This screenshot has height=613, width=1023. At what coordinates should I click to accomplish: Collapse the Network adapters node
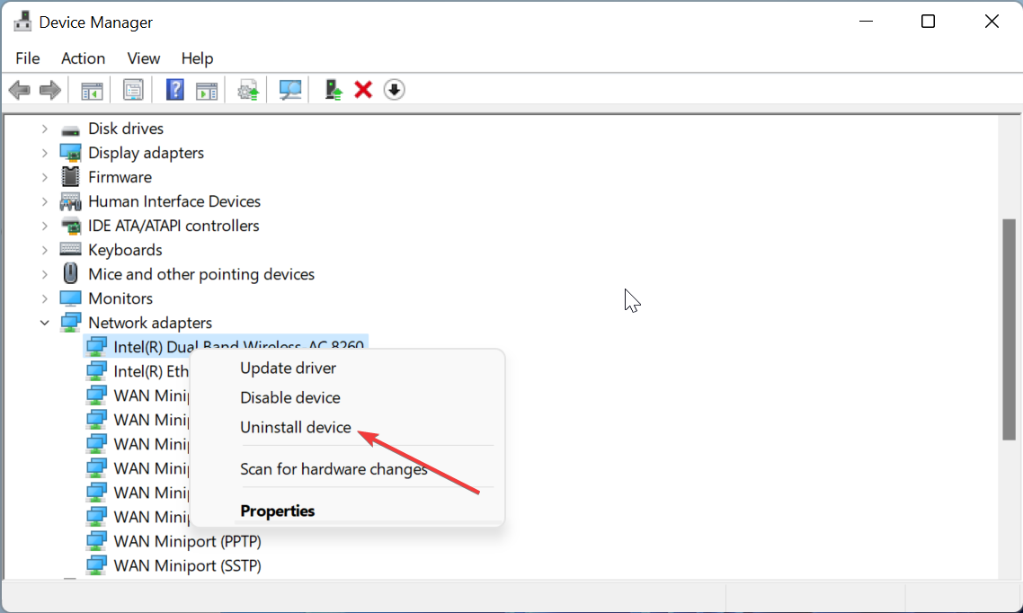click(x=44, y=323)
